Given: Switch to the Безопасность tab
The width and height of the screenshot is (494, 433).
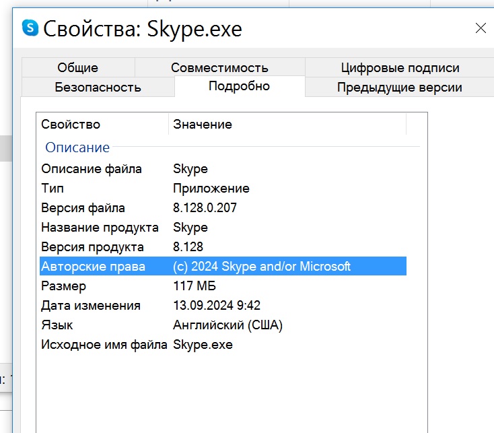Looking at the screenshot, I should point(98,87).
